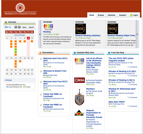Select day 31 in the calendar
The image size is (143, 134).
click(32, 74)
